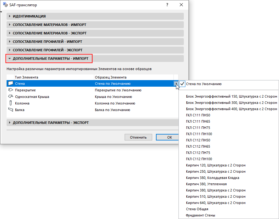Collapse ДОПОЛНИТЕЛЬНЫЕ ПАРАМЕТРЫ - ИМПОРТ panel
The image size is (279, 219).
point(95,59)
